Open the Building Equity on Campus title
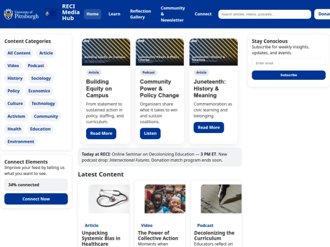330x247 pixels. (99, 88)
